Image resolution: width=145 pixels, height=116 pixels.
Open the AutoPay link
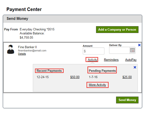[131, 60]
